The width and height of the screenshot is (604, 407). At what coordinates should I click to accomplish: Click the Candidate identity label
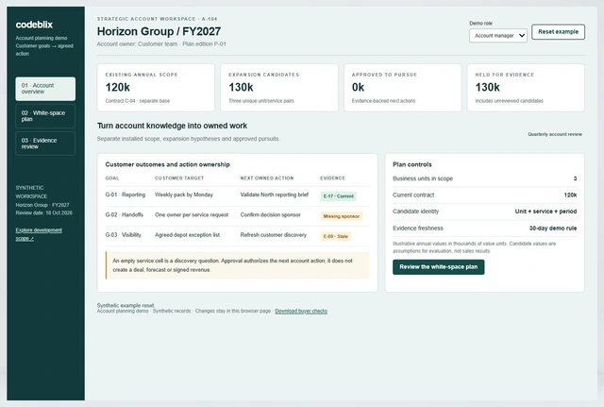415,212
